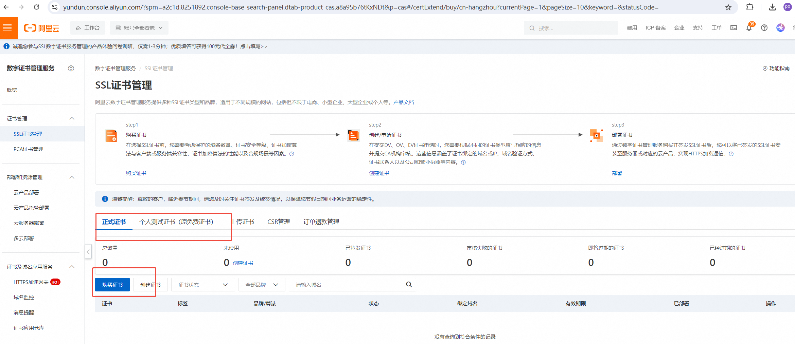
Task: Collapse the 证书管理 sidebar section
Action: 72,118
